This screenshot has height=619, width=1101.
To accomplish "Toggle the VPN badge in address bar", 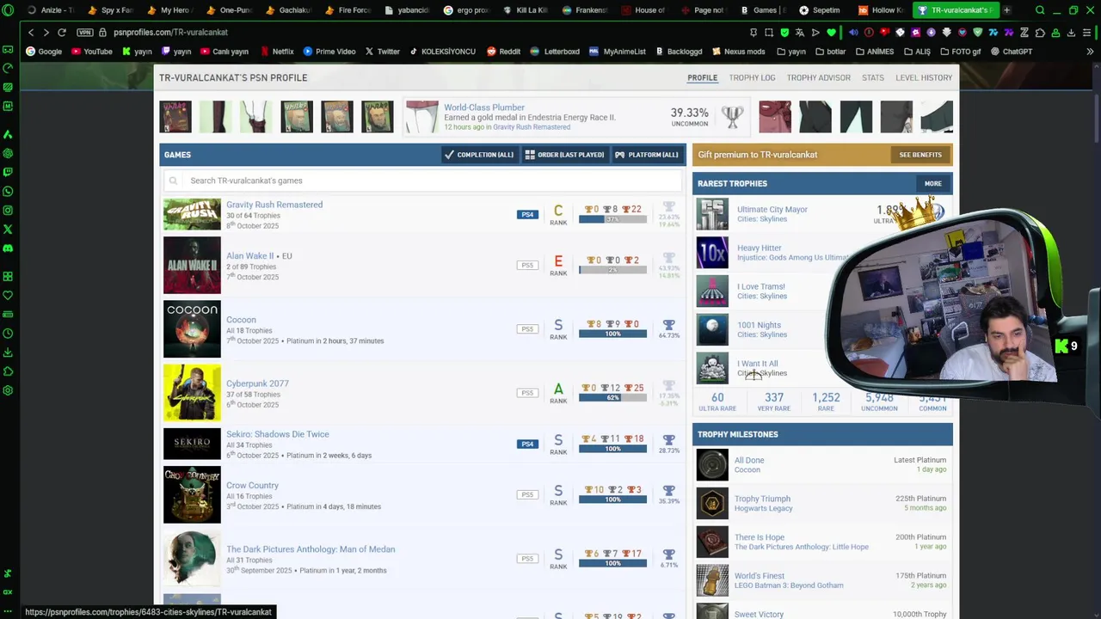I will [x=84, y=32].
